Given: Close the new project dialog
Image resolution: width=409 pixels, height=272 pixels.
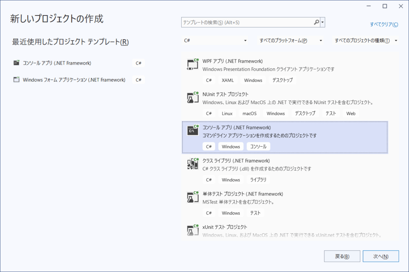Looking at the screenshot, I should coord(401,6).
